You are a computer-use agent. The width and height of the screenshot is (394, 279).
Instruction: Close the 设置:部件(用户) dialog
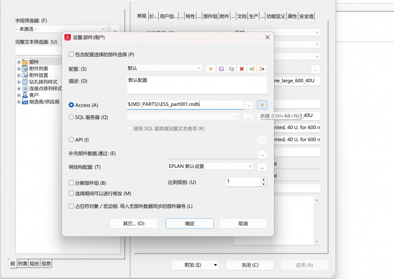tap(267, 37)
